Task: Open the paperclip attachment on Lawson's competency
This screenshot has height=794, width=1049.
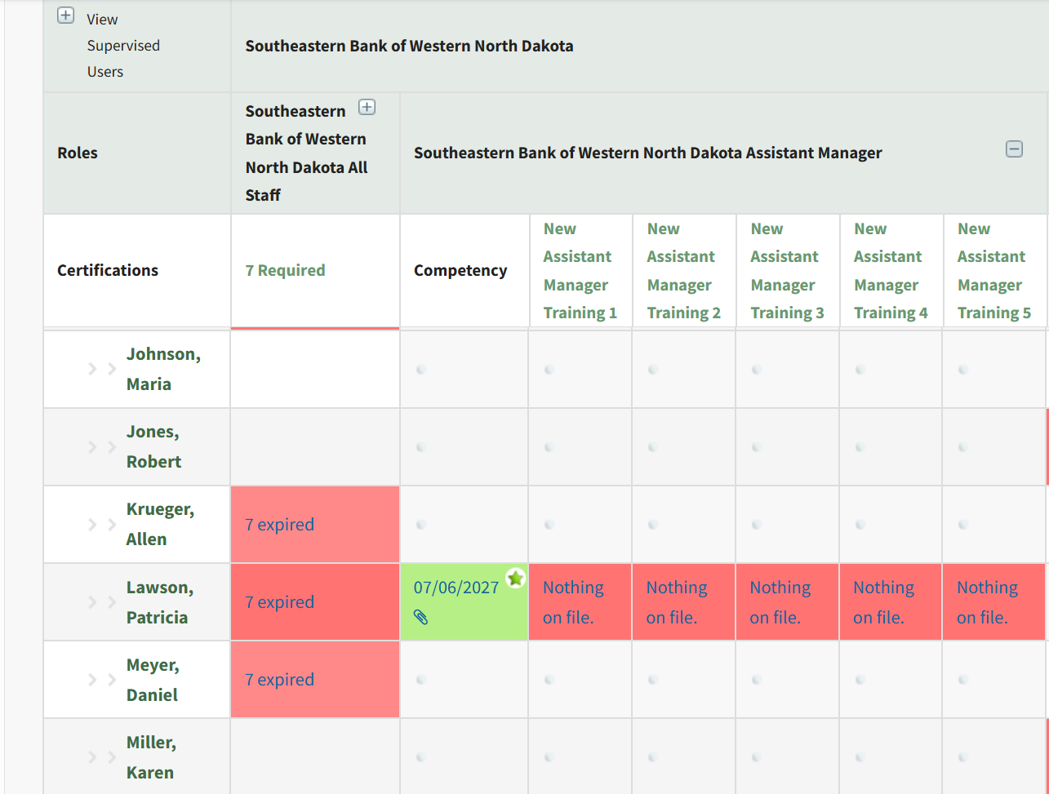Action: point(421,618)
